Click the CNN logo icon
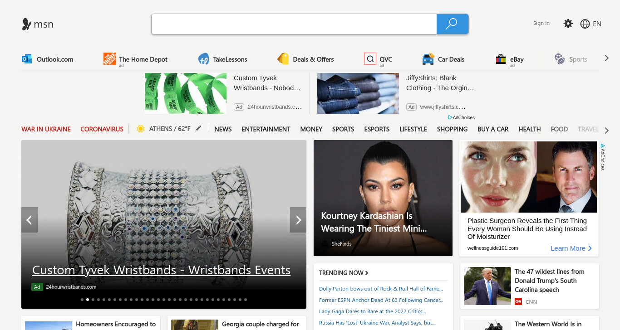 [518, 301]
